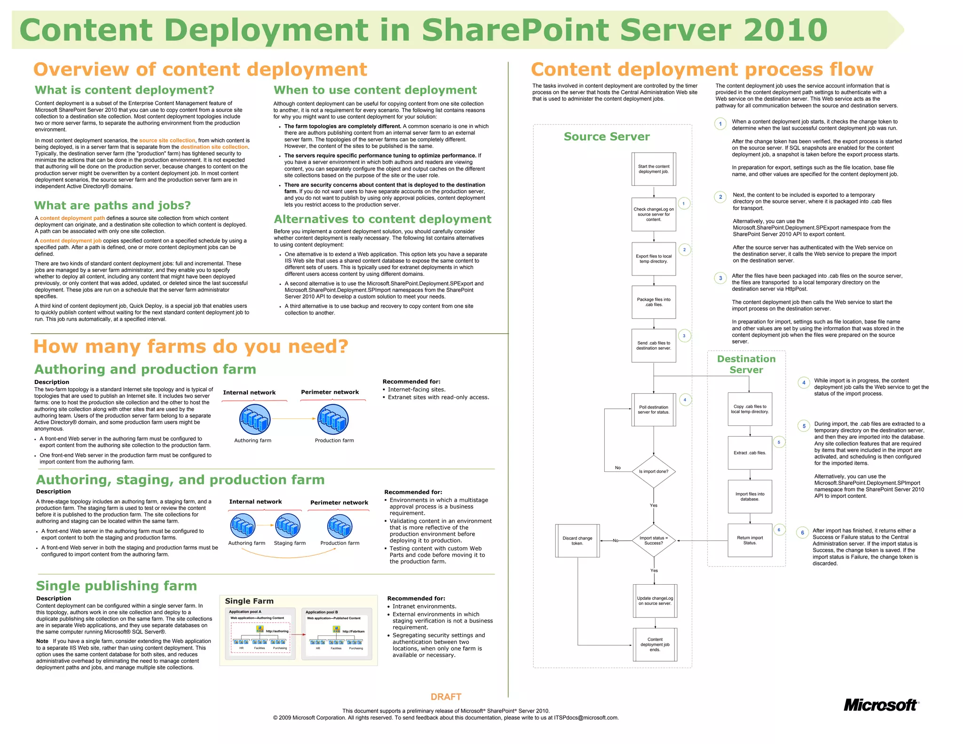Click the Staging farm server icon
Viewport: 963px width, 744px height.
[x=288, y=525]
